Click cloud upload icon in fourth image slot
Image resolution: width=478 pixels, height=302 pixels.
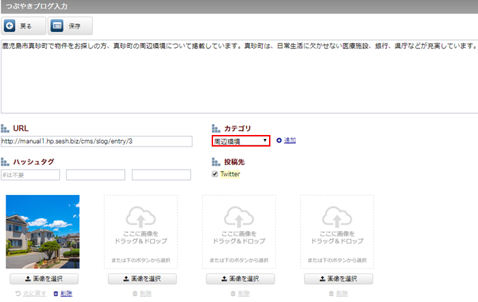pos(337,217)
